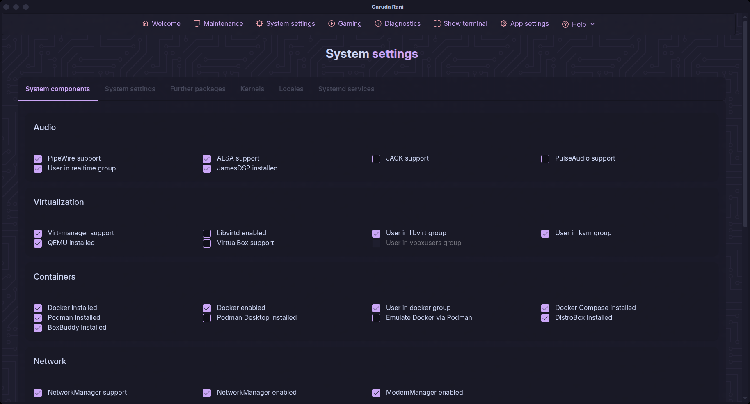
Task: Open App settings
Action: [525, 24]
